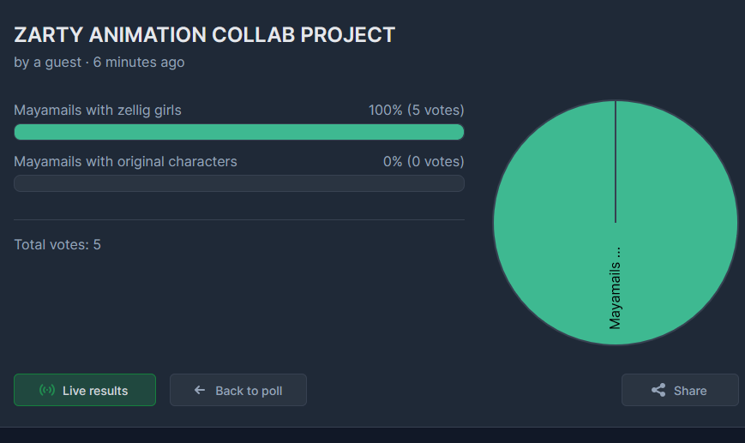Select the green pie chart
This screenshot has height=443, width=745.
616,223
